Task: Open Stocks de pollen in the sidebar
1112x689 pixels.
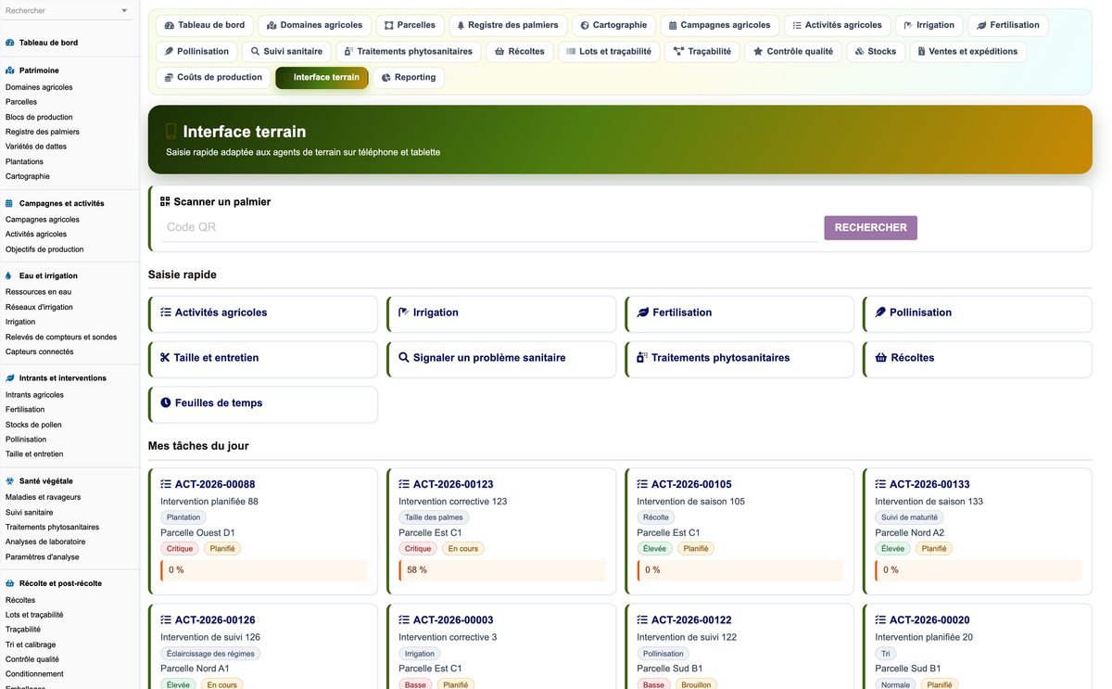Action: (x=33, y=425)
